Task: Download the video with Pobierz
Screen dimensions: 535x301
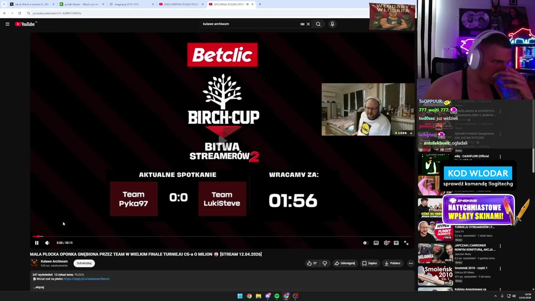Action: point(392,263)
